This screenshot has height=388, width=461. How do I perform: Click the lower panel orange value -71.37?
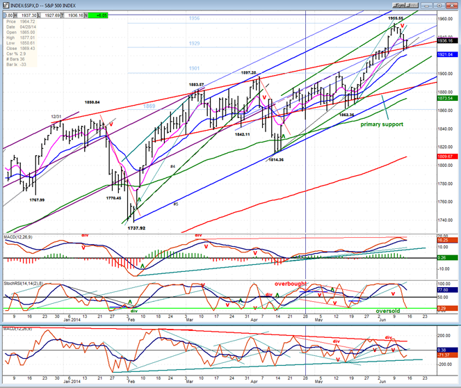(x=448, y=355)
